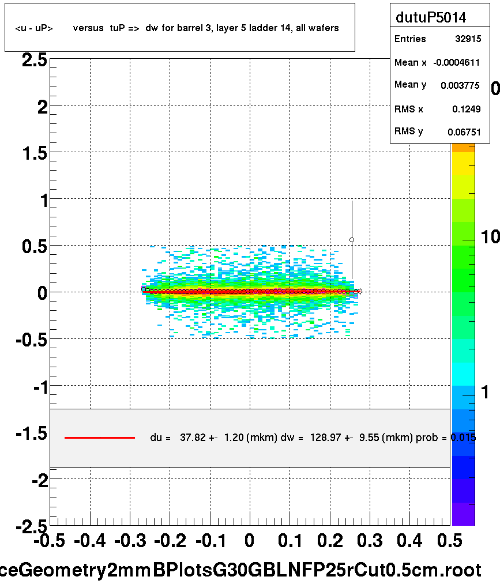500x584 pixels.
Task: Click the outlier data point with error bar
Action: pyautogui.click(x=352, y=240)
